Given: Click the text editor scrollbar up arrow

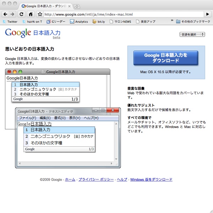Looking at the screenshot, I should click(x=116, y=124).
